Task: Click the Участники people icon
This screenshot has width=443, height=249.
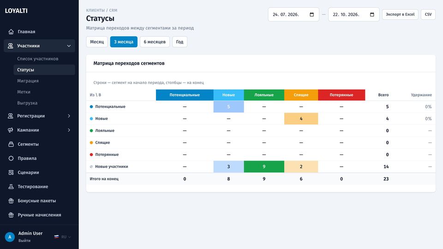Action: (11, 46)
